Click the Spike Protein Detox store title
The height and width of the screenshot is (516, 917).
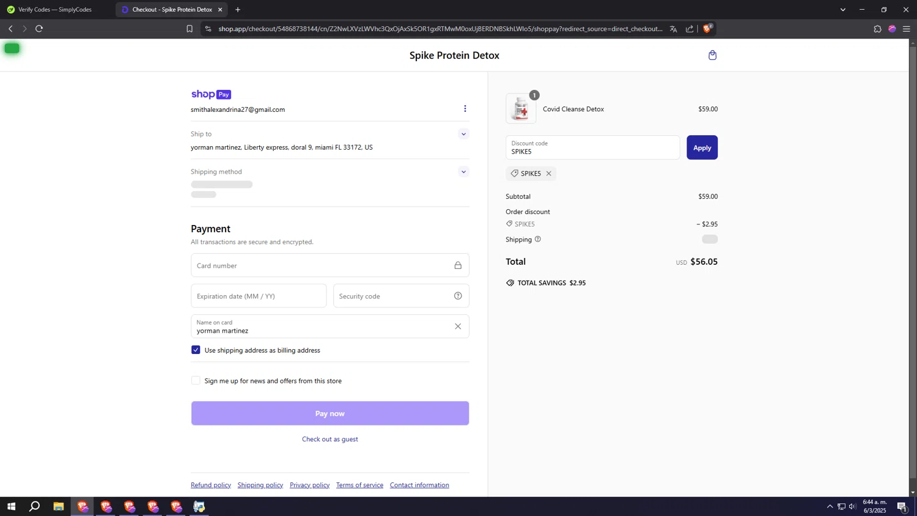[454, 55]
